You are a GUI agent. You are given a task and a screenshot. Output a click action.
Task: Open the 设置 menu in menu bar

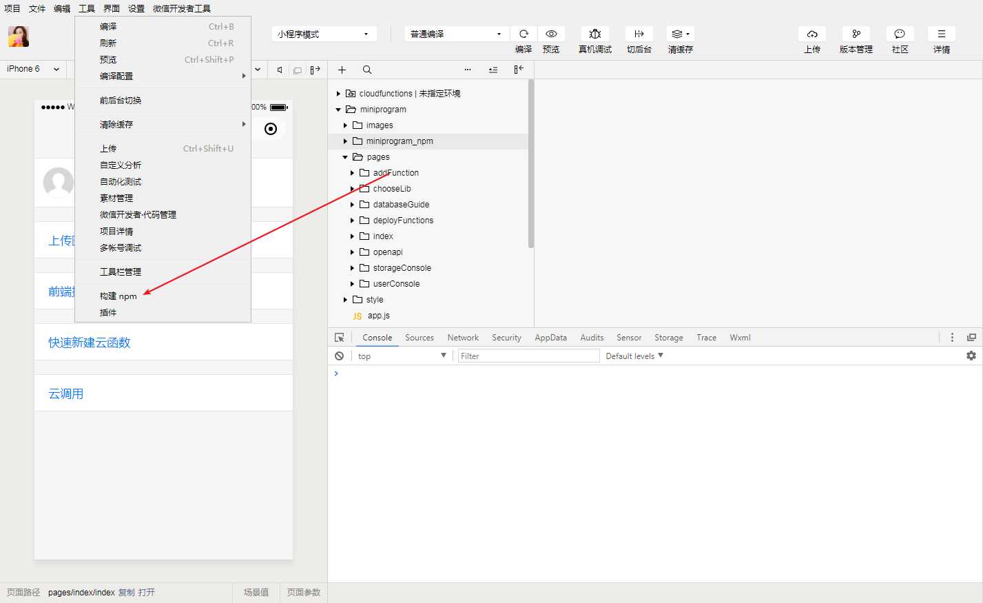tap(136, 8)
